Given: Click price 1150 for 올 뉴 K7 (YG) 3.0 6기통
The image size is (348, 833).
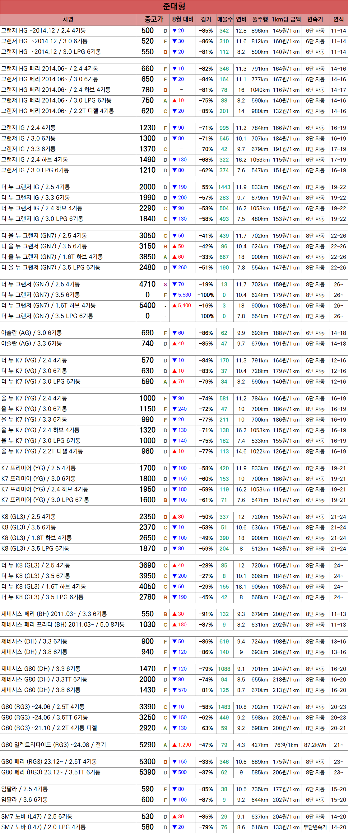Looking at the screenshot, I should pos(147,409).
